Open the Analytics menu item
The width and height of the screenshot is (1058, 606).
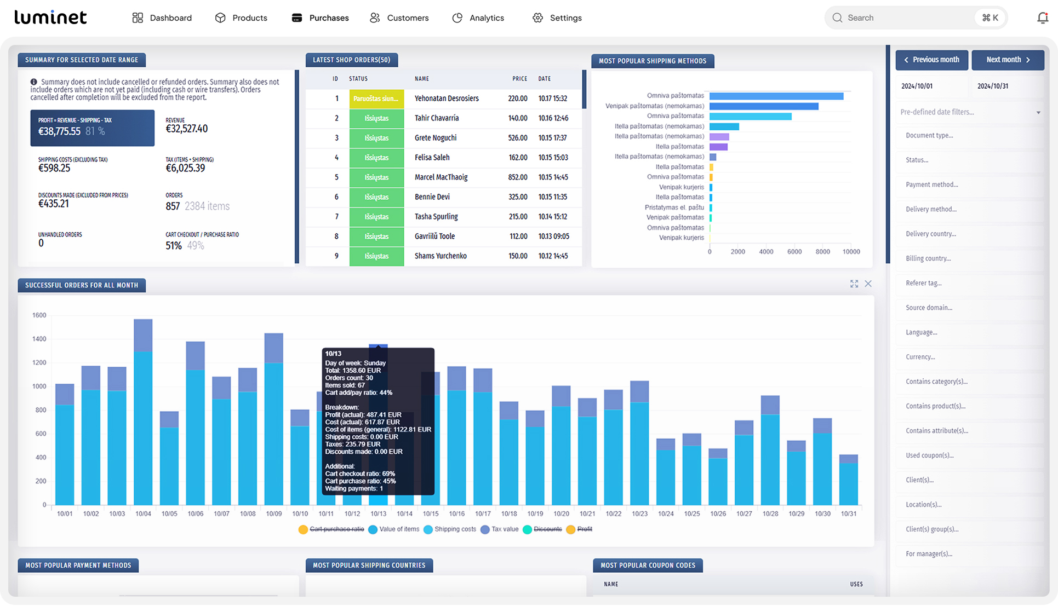pyautogui.click(x=486, y=18)
